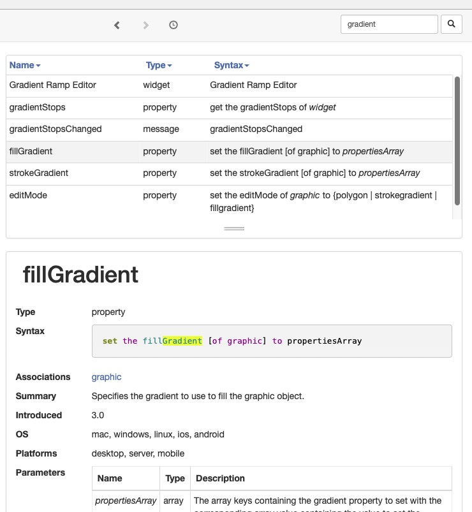Open the gradientStopsChanged message entry
This screenshot has height=512, width=472.
point(55,129)
